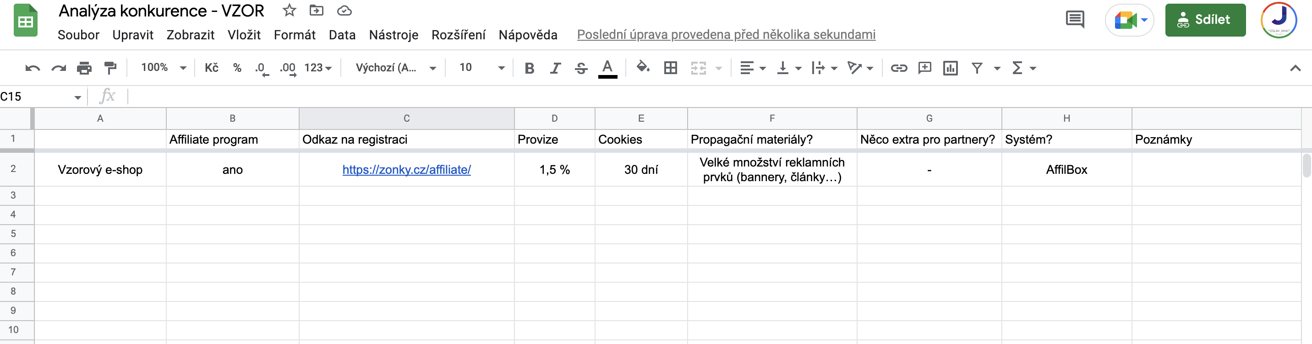Star the document Analýza konkurence - VZOR
This screenshot has height=344, width=1312.
coord(290,10)
